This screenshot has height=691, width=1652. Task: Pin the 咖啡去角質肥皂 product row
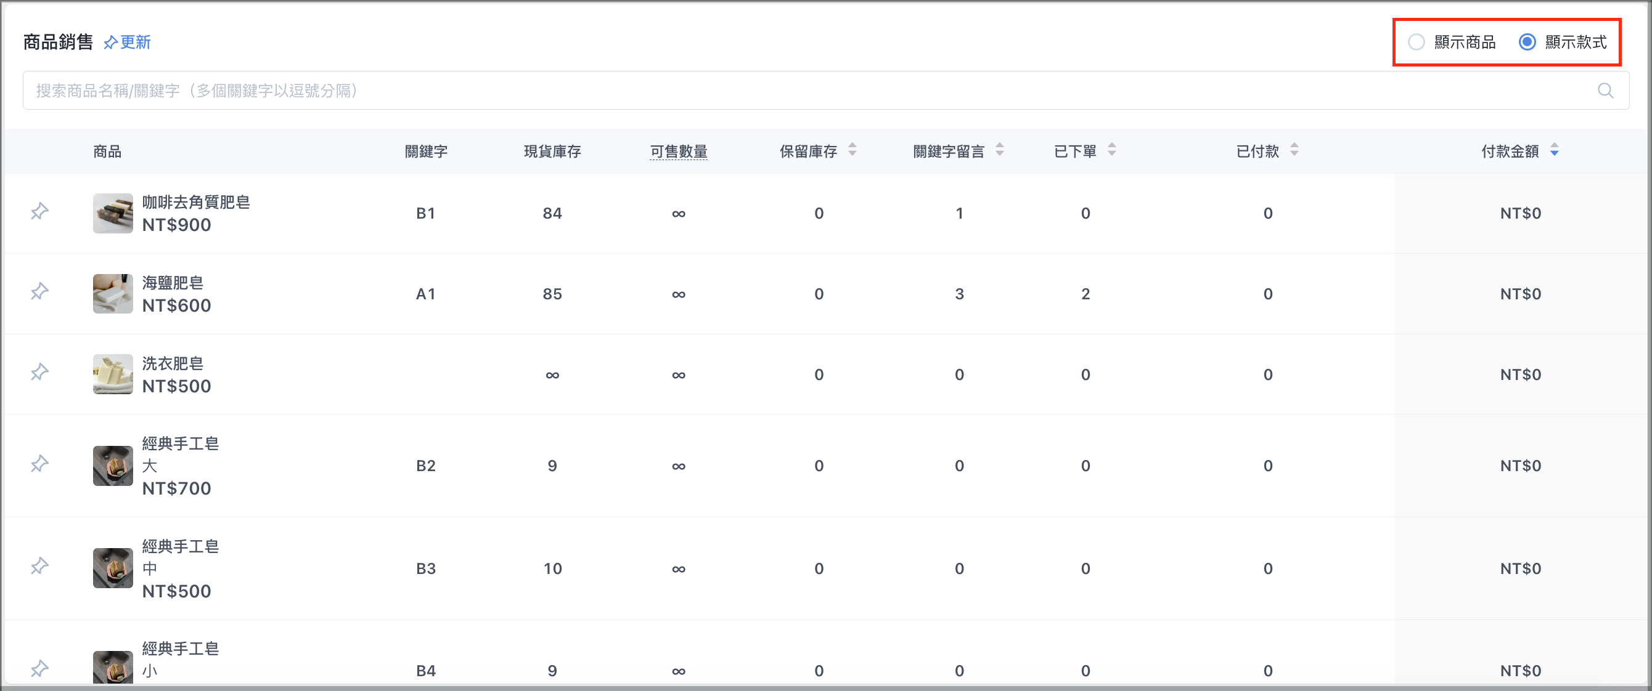click(x=40, y=211)
